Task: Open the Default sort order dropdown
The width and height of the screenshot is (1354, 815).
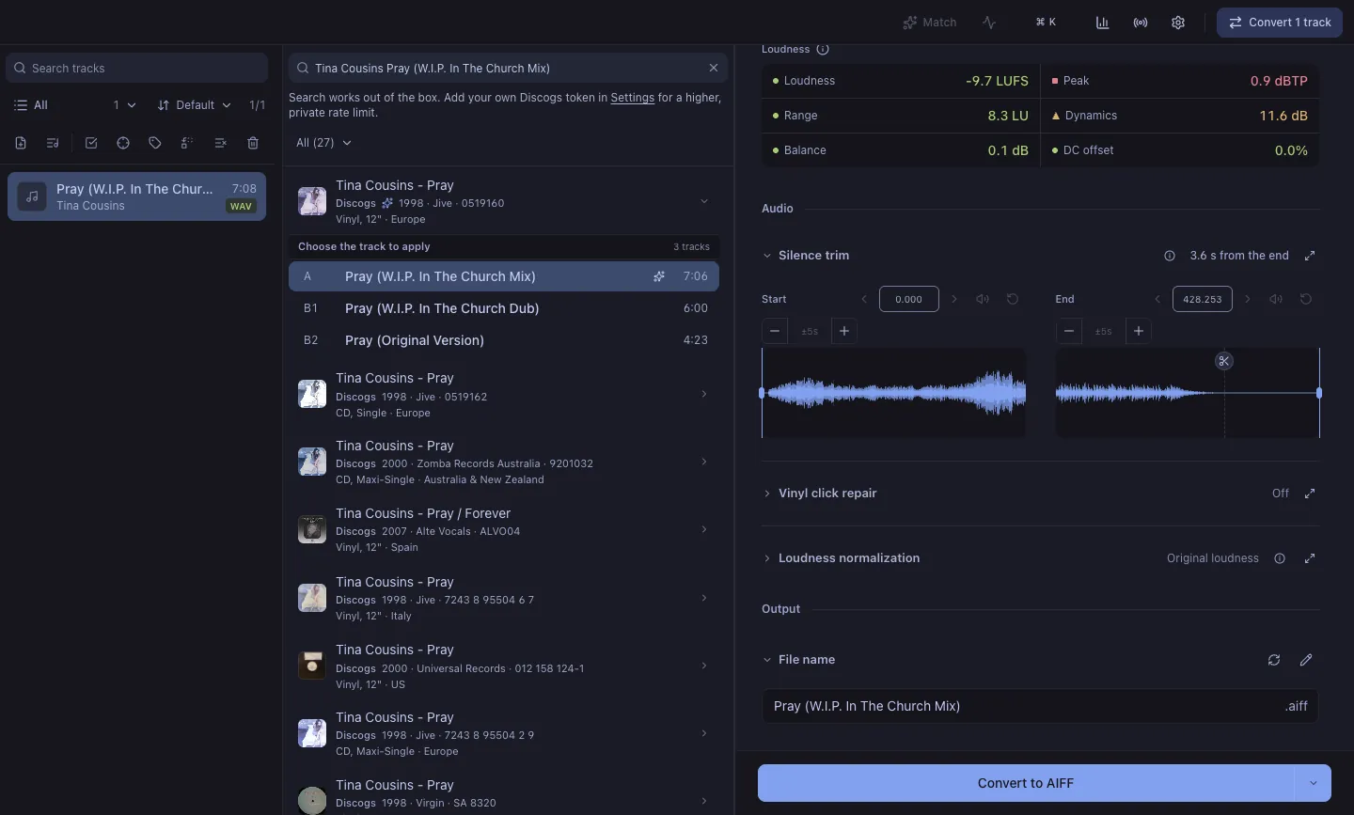Action: point(195,105)
